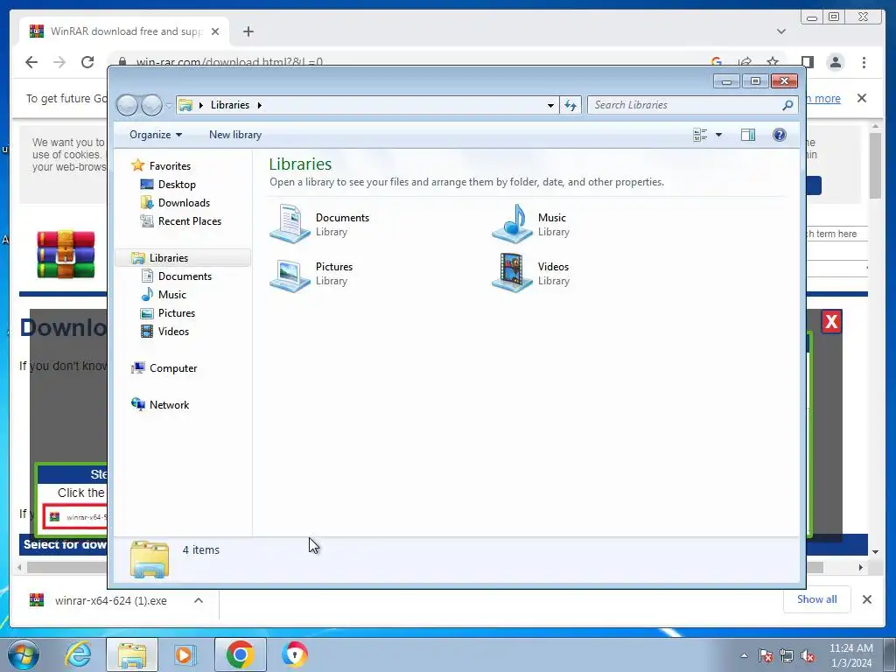Select Pictures under Libraries in sidebar
Image resolution: width=896 pixels, height=672 pixels.
176,312
